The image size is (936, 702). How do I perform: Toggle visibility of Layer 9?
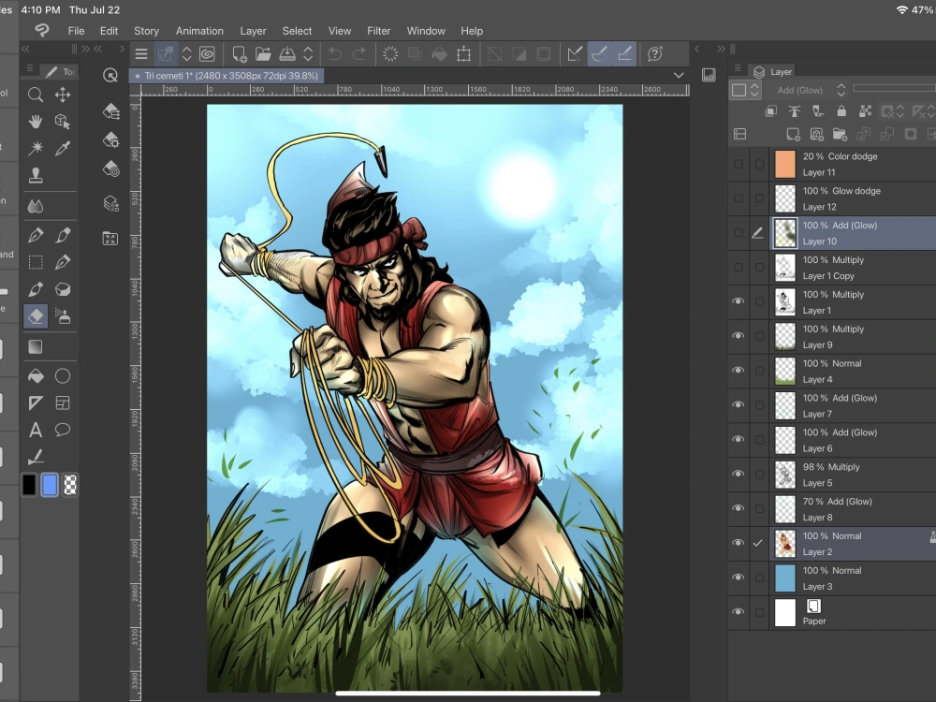(x=739, y=336)
